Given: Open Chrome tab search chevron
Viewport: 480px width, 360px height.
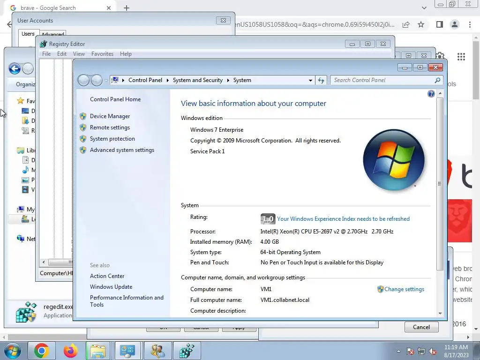Looking at the screenshot, I should (424, 8).
